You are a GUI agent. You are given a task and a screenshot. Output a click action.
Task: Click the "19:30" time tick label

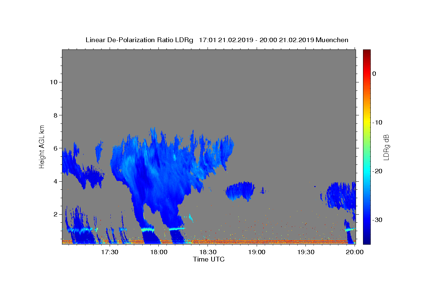[305, 252]
